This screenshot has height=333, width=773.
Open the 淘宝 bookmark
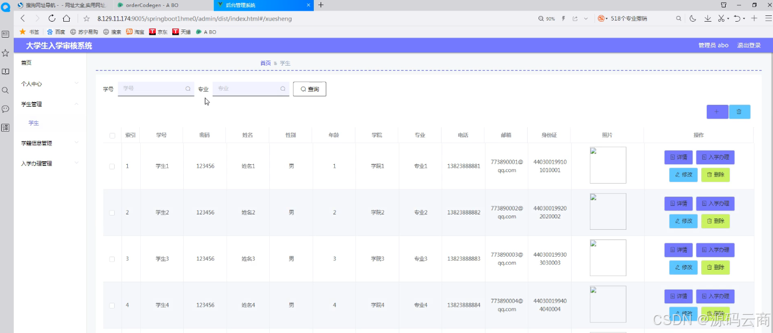click(x=135, y=32)
